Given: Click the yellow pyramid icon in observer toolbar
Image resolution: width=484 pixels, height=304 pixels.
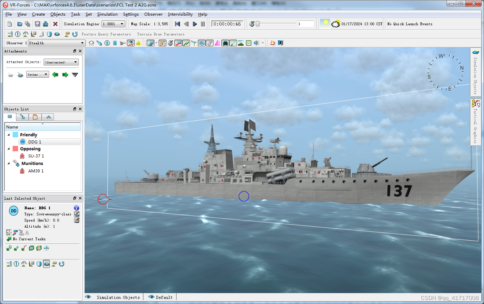Looking at the screenshot, I should 138,43.
